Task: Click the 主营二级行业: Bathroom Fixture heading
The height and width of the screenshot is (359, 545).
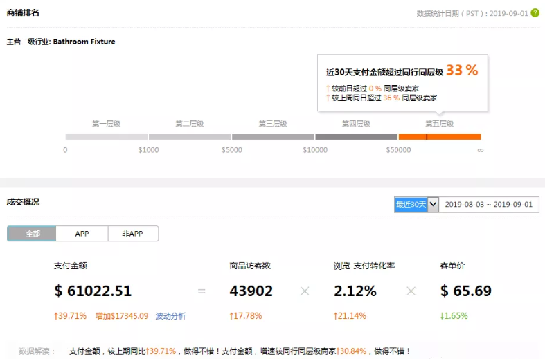Action: (x=61, y=42)
